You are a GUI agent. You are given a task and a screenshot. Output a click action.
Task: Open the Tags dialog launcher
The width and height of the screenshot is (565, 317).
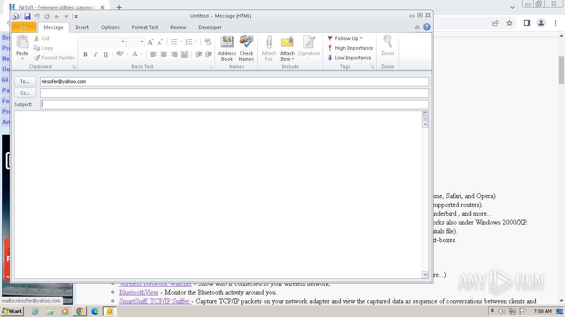pos(373,67)
